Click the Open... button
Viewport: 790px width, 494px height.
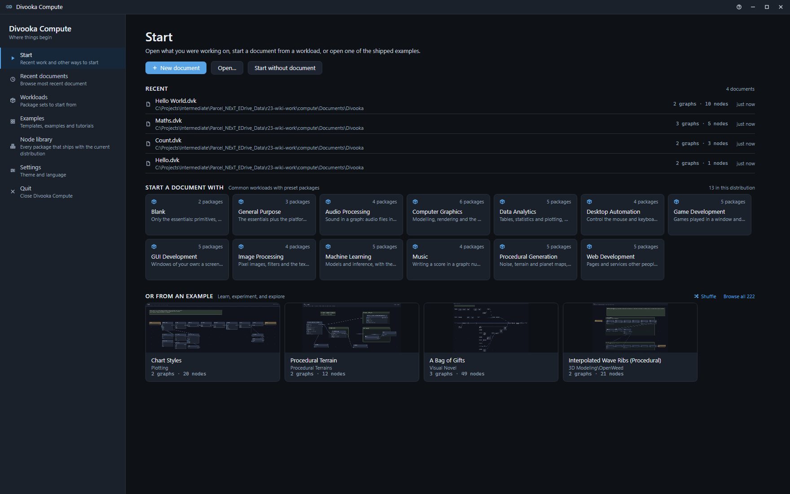[x=227, y=68]
